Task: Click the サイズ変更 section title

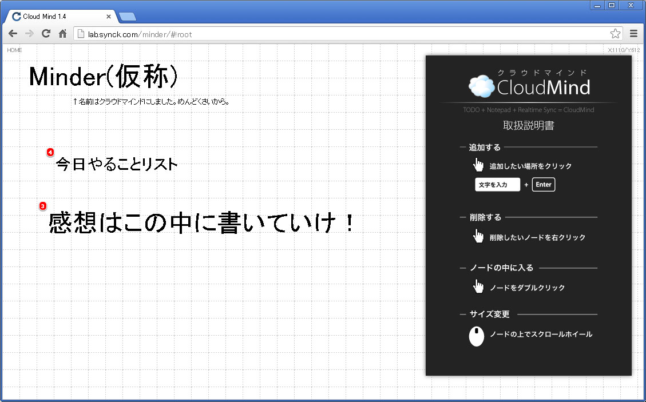Action: 490,314
